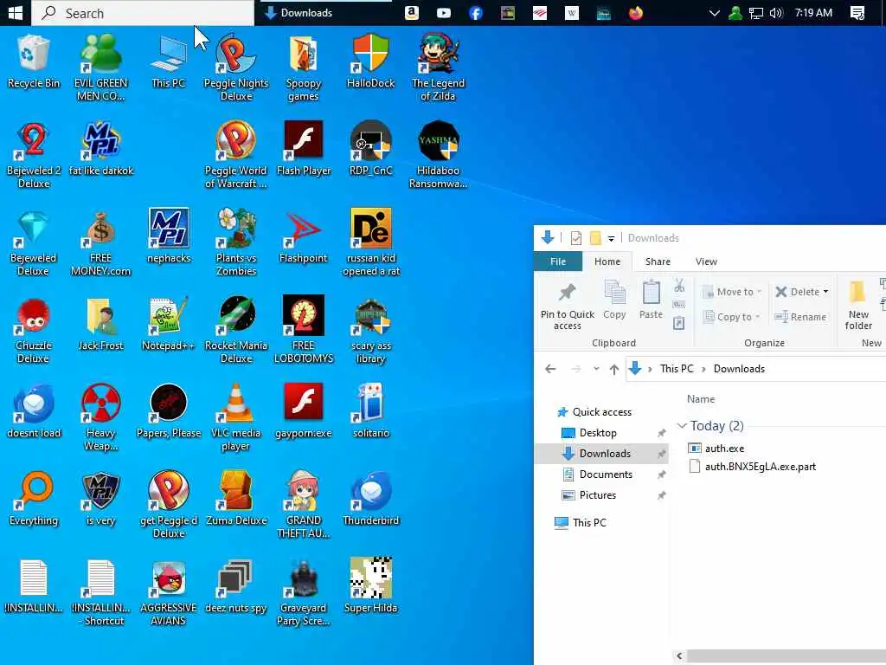This screenshot has width=886, height=665.
Task: Open the Spoopy games folder icon
Action: [304, 67]
